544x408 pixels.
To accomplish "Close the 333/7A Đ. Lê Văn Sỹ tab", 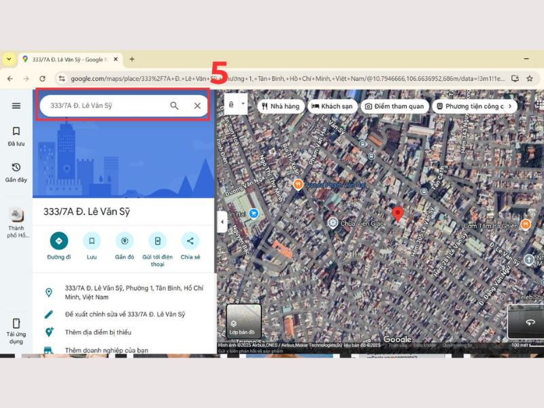I will [116, 59].
